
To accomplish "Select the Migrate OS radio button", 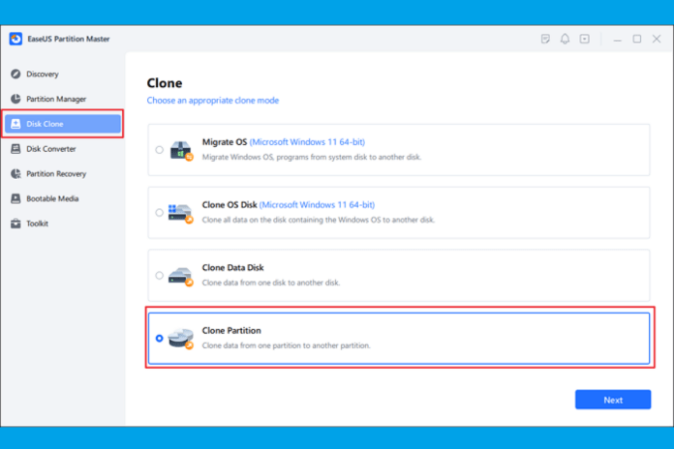I will pos(159,150).
